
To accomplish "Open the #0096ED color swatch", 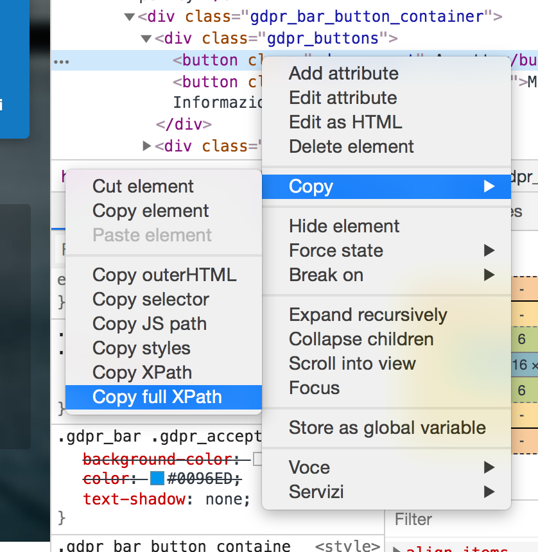I will point(157,478).
